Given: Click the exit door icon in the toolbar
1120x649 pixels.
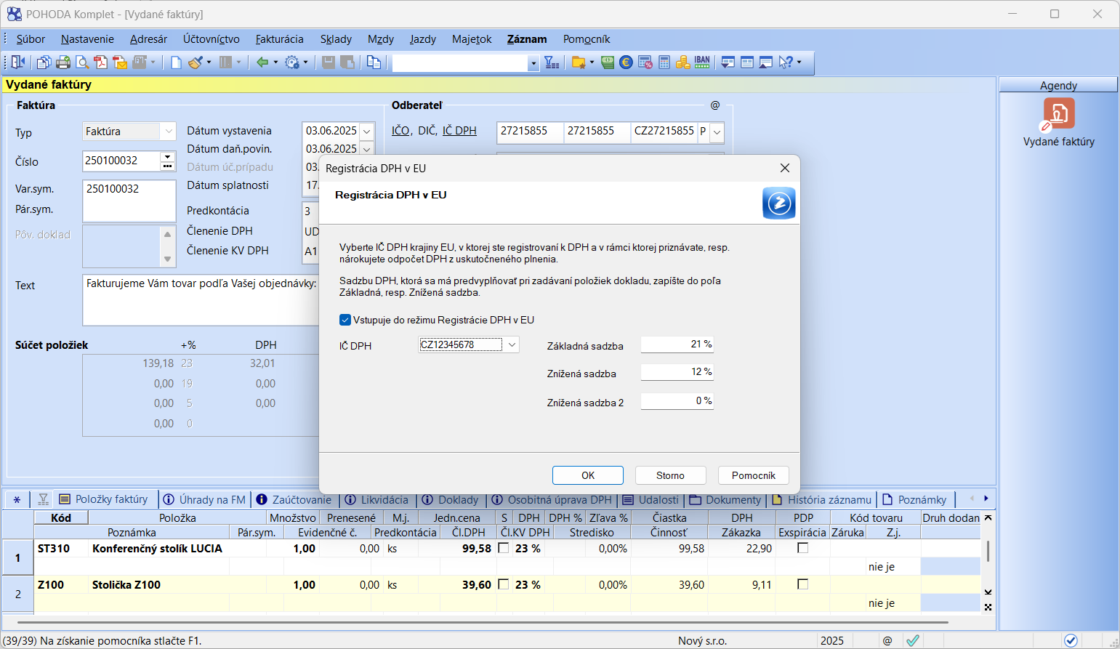Looking at the screenshot, I should click(x=18, y=63).
